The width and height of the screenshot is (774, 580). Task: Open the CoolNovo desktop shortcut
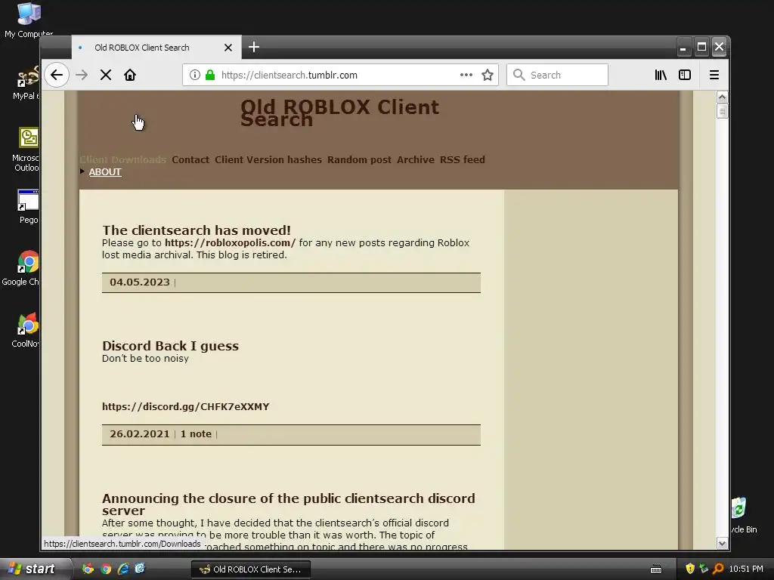(26, 330)
